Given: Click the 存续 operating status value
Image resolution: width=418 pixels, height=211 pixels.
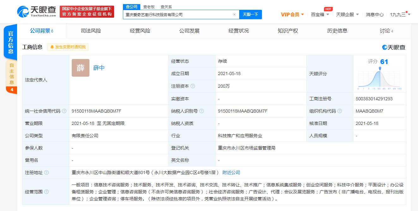Looking at the screenshot, I should tap(222, 61).
